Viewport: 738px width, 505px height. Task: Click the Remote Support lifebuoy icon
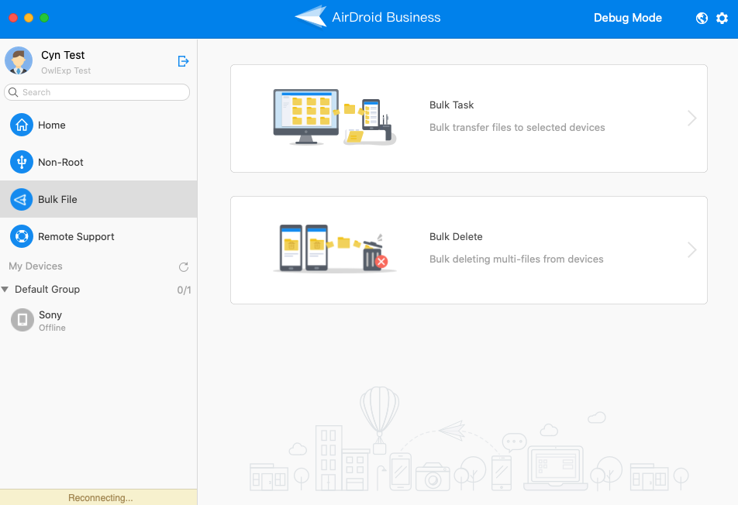22,236
